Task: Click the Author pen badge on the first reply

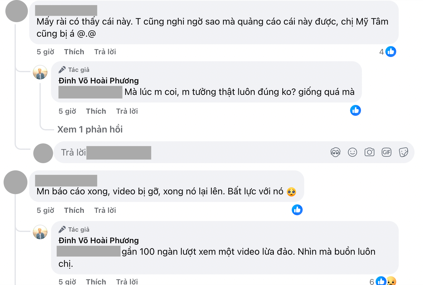Action: 62,69
